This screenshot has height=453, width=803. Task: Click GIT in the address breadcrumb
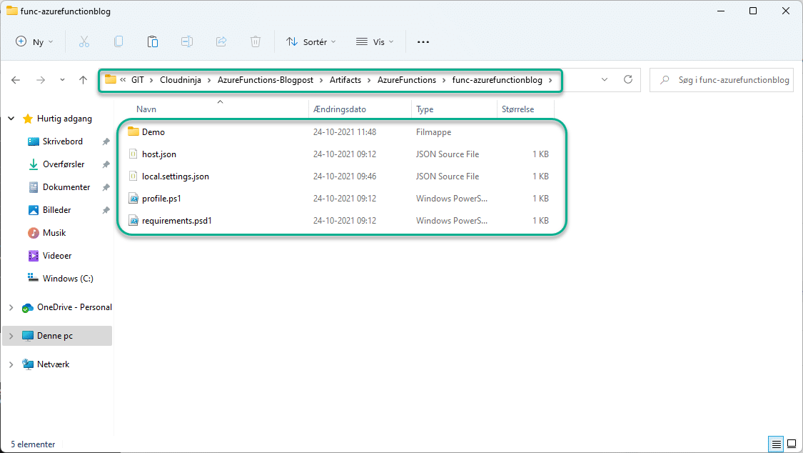[137, 80]
